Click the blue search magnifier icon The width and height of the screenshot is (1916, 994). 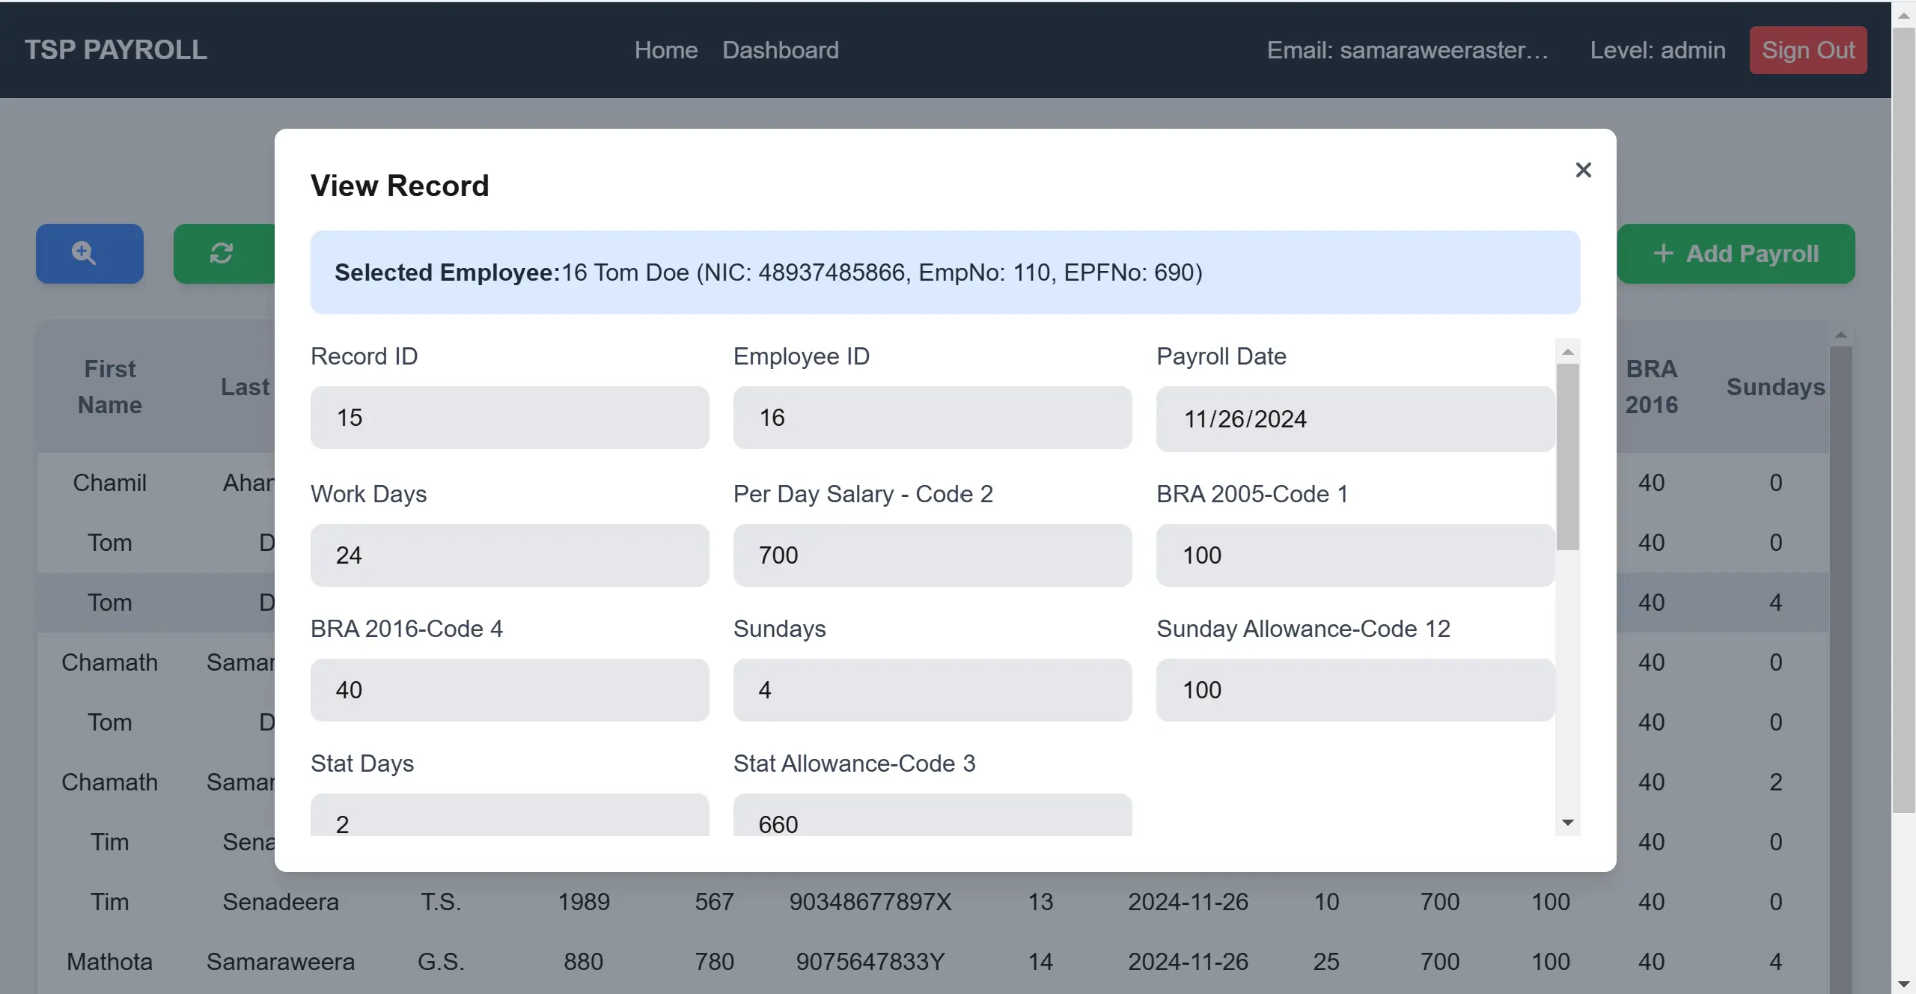tap(88, 253)
